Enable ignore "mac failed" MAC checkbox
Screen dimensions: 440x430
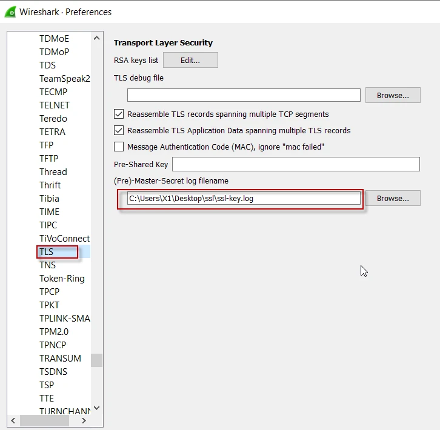pos(119,147)
